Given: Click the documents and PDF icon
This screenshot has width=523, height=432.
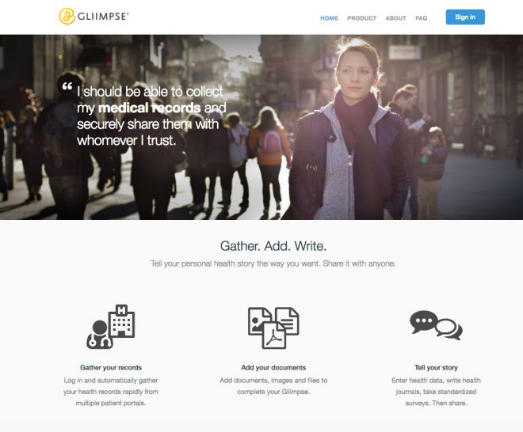Looking at the screenshot, I should coord(273,328).
